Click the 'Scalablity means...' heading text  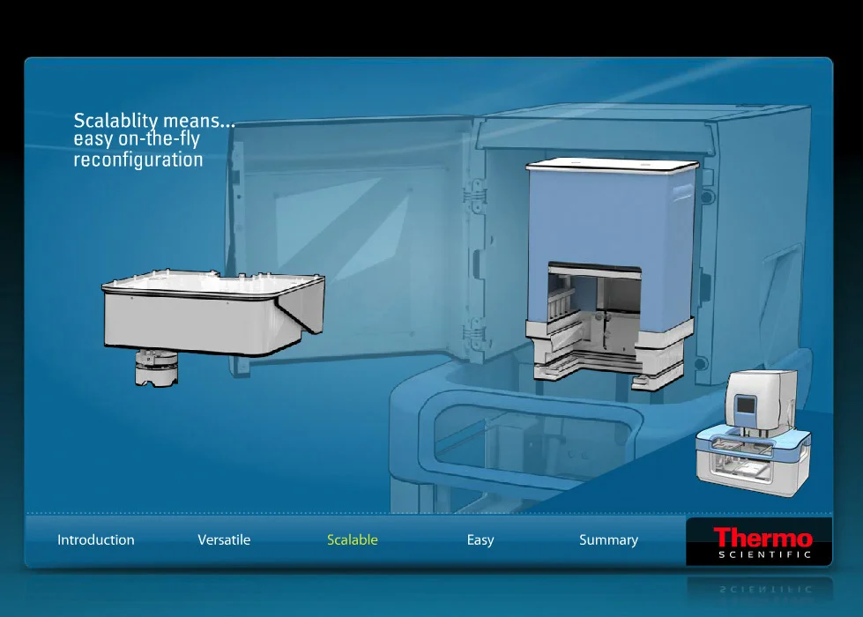point(154,122)
